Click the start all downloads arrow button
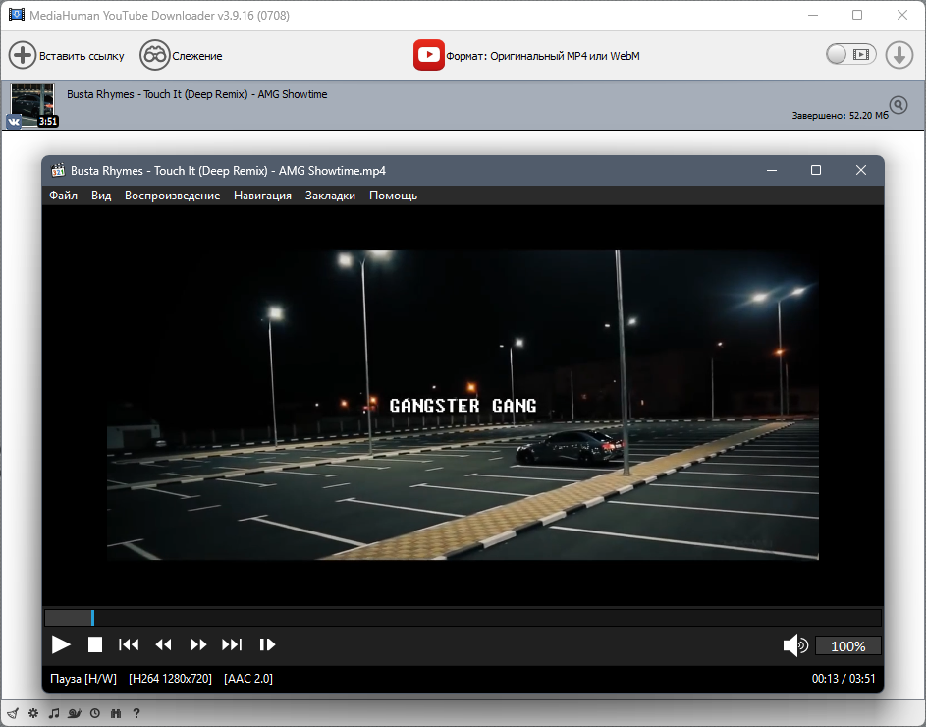The width and height of the screenshot is (926, 727). click(899, 55)
